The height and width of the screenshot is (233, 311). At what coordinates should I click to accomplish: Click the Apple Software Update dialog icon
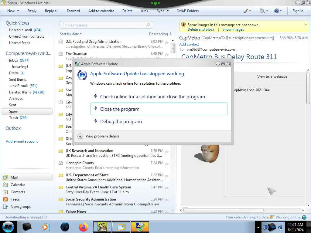[82, 75]
